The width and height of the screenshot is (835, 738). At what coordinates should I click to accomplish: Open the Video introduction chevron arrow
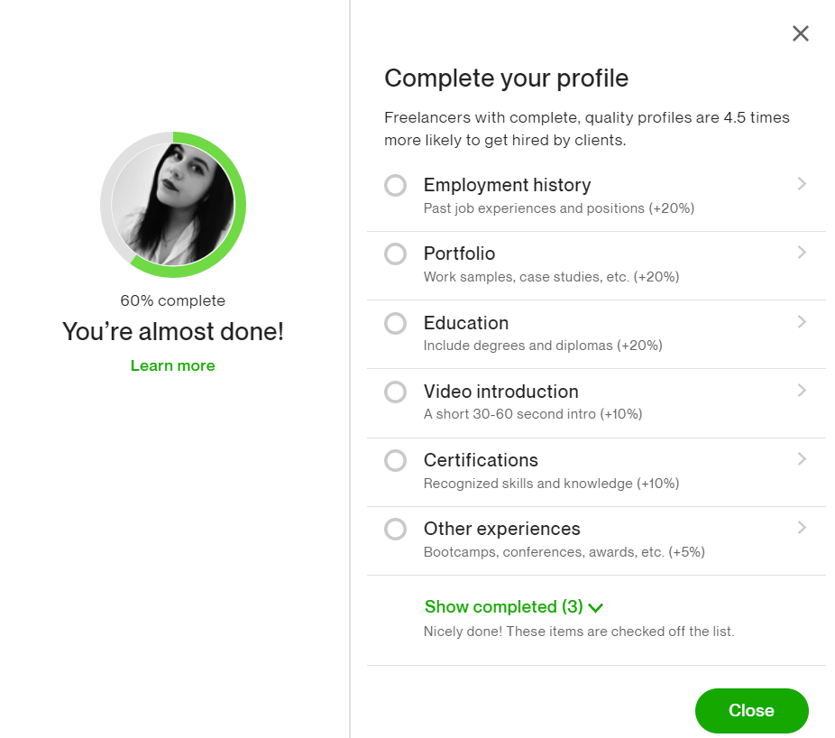click(802, 390)
